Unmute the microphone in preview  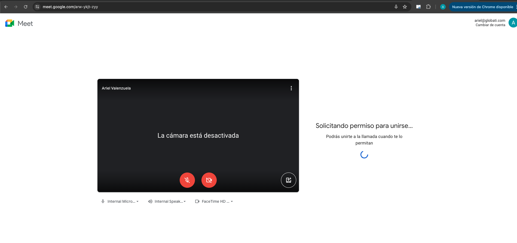[x=187, y=180]
